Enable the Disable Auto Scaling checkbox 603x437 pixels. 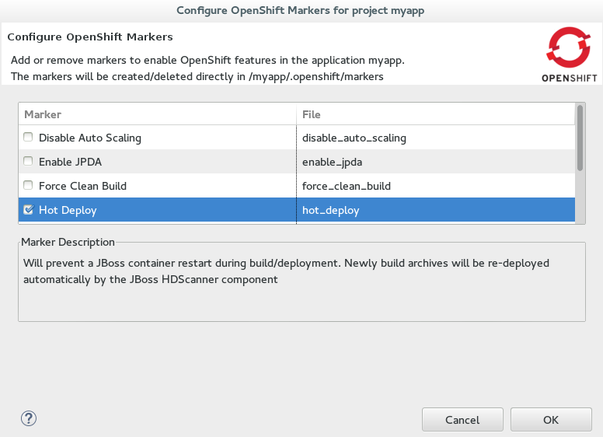[28, 137]
